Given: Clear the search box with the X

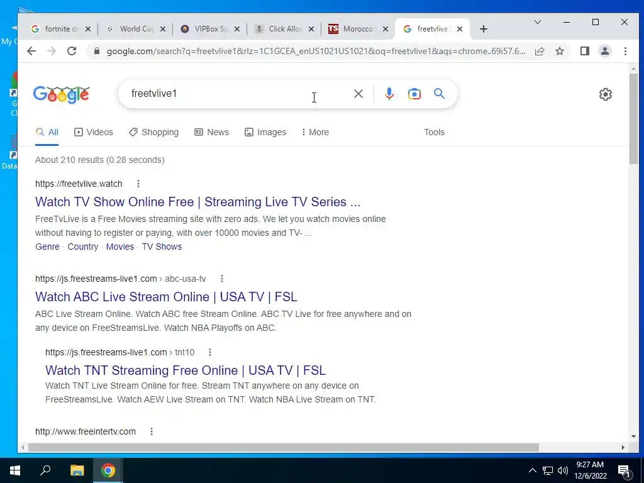Looking at the screenshot, I should coord(358,94).
